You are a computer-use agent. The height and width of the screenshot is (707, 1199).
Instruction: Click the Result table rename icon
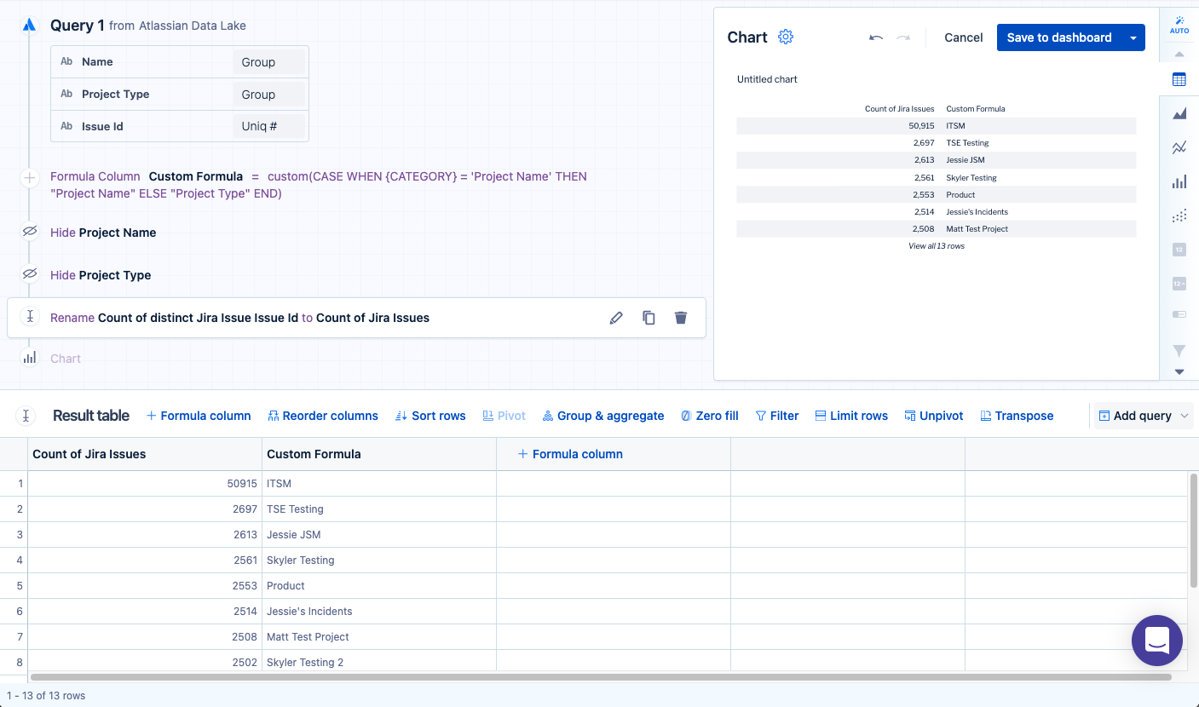(26, 416)
